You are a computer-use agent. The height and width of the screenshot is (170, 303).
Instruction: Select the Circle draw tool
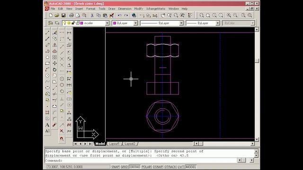[x=47, y=76]
